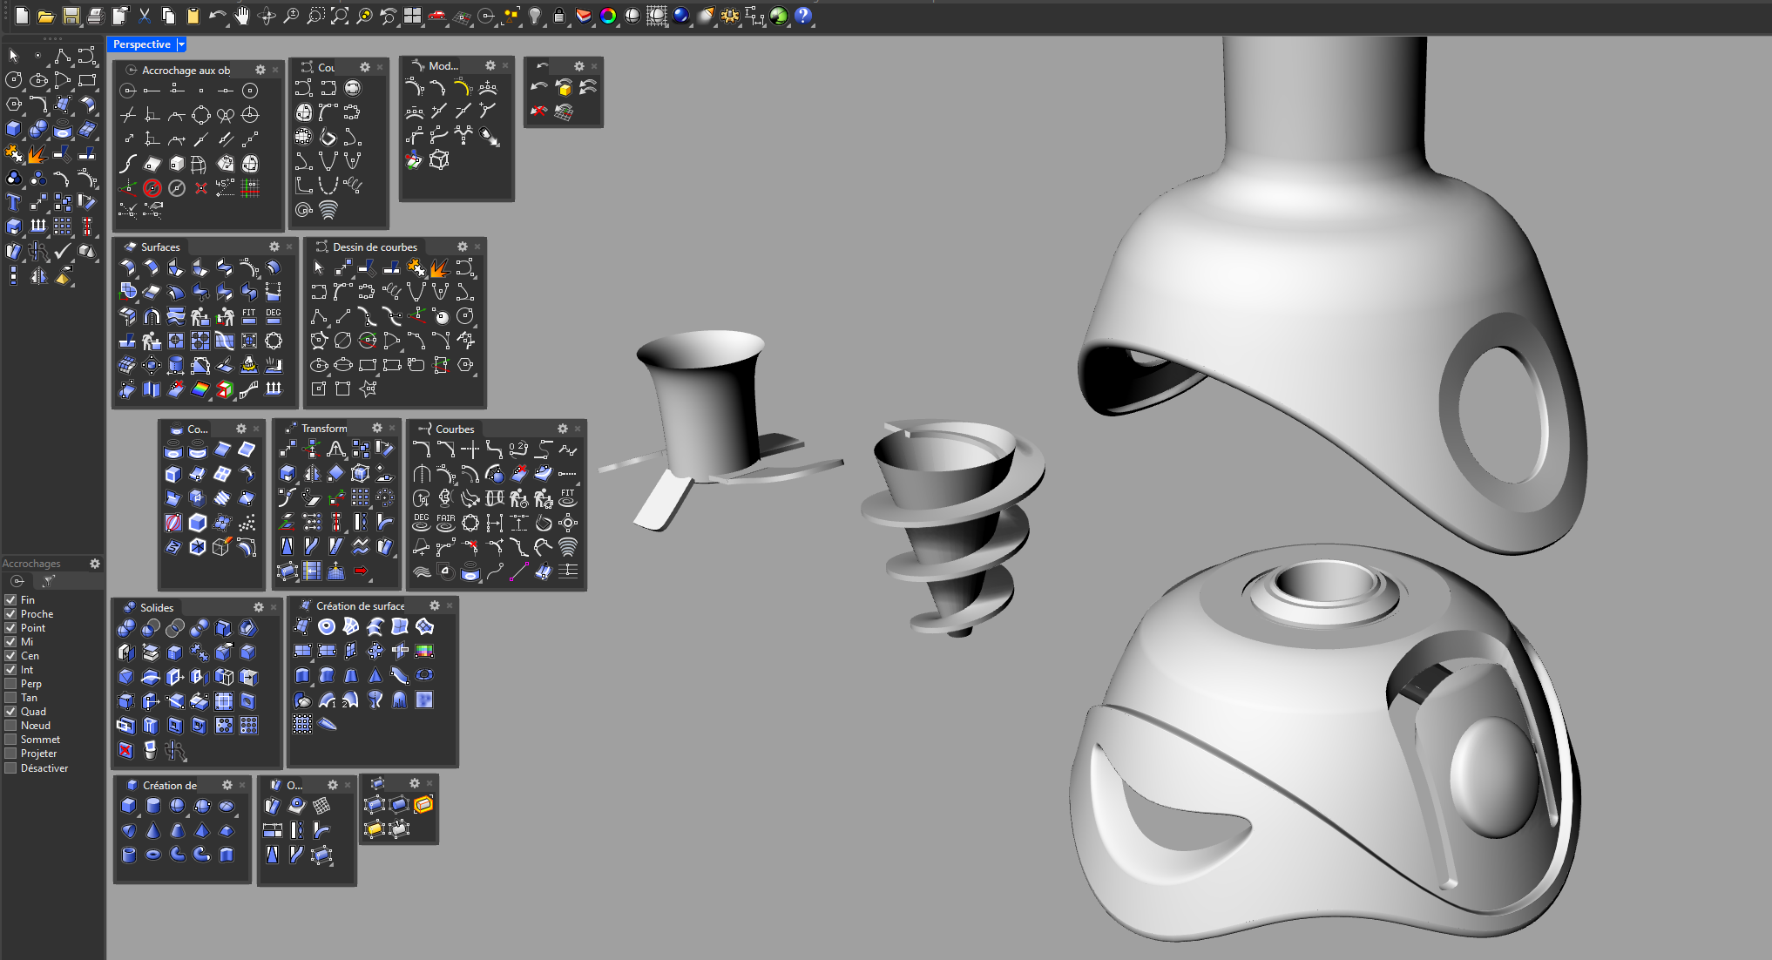
Task: Open the Accrochages panel gear menu
Action: coord(95,564)
